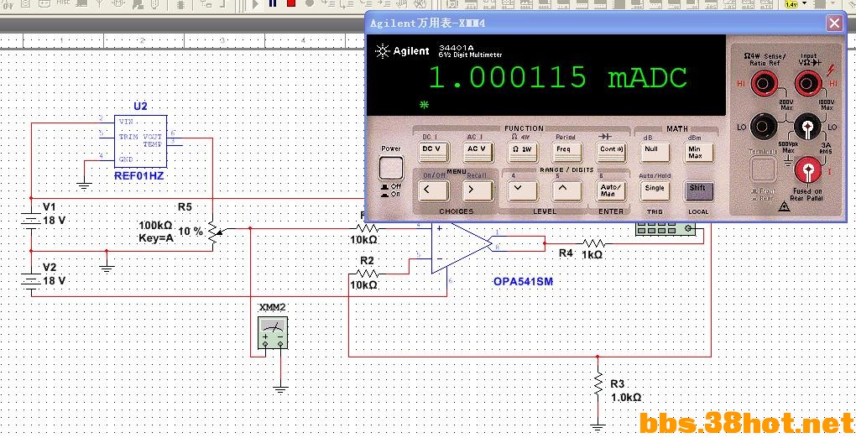Select ground symbol below R3
856x438 pixels.
pos(598,428)
